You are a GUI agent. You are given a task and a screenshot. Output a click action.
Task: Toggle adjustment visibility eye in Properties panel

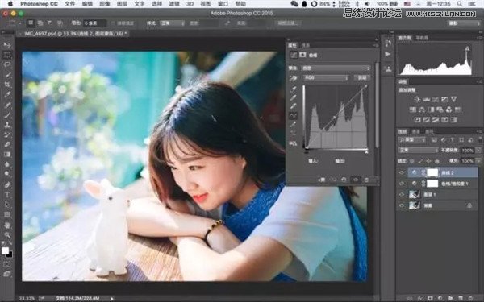pos(356,180)
